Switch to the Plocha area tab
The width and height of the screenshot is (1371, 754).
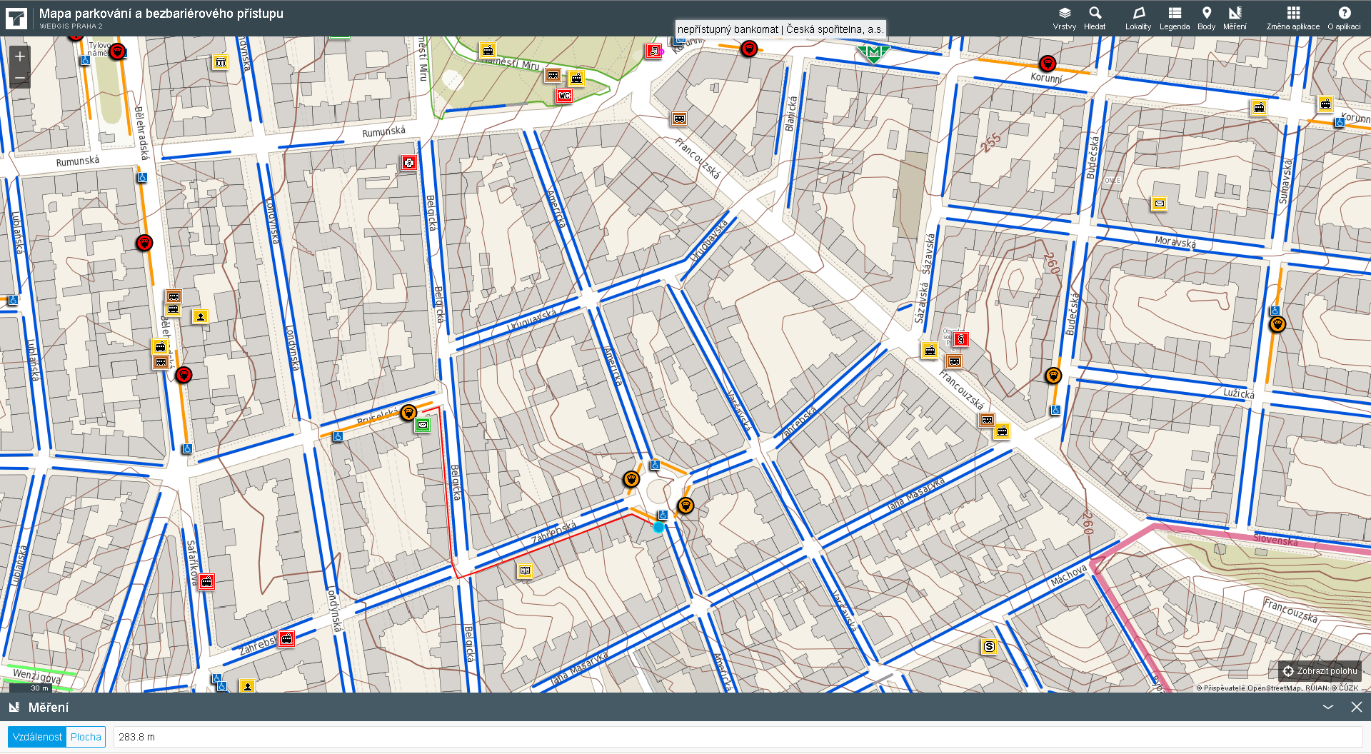(x=86, y=737)
